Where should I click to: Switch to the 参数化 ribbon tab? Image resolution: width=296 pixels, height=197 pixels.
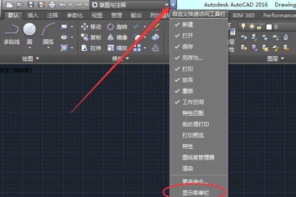point(75,15)
